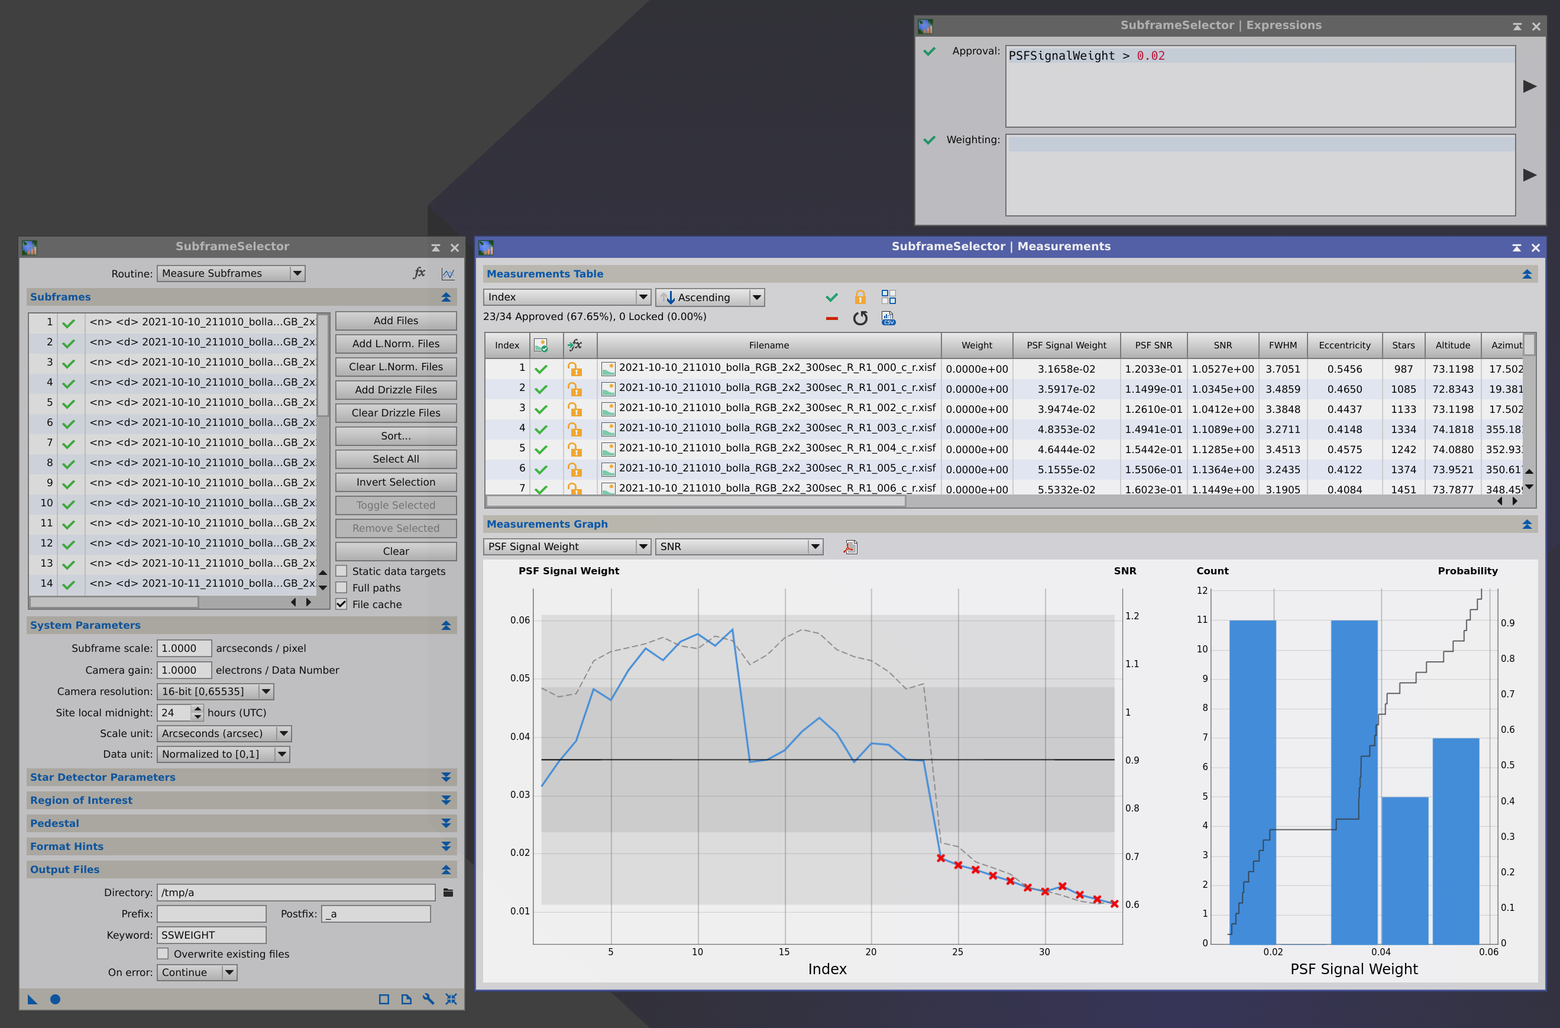Enable Full paths checkbox

tap(341, 587)
